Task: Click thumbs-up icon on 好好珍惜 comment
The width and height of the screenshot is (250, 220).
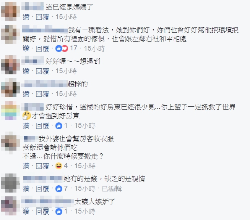Action: (58, 126)
